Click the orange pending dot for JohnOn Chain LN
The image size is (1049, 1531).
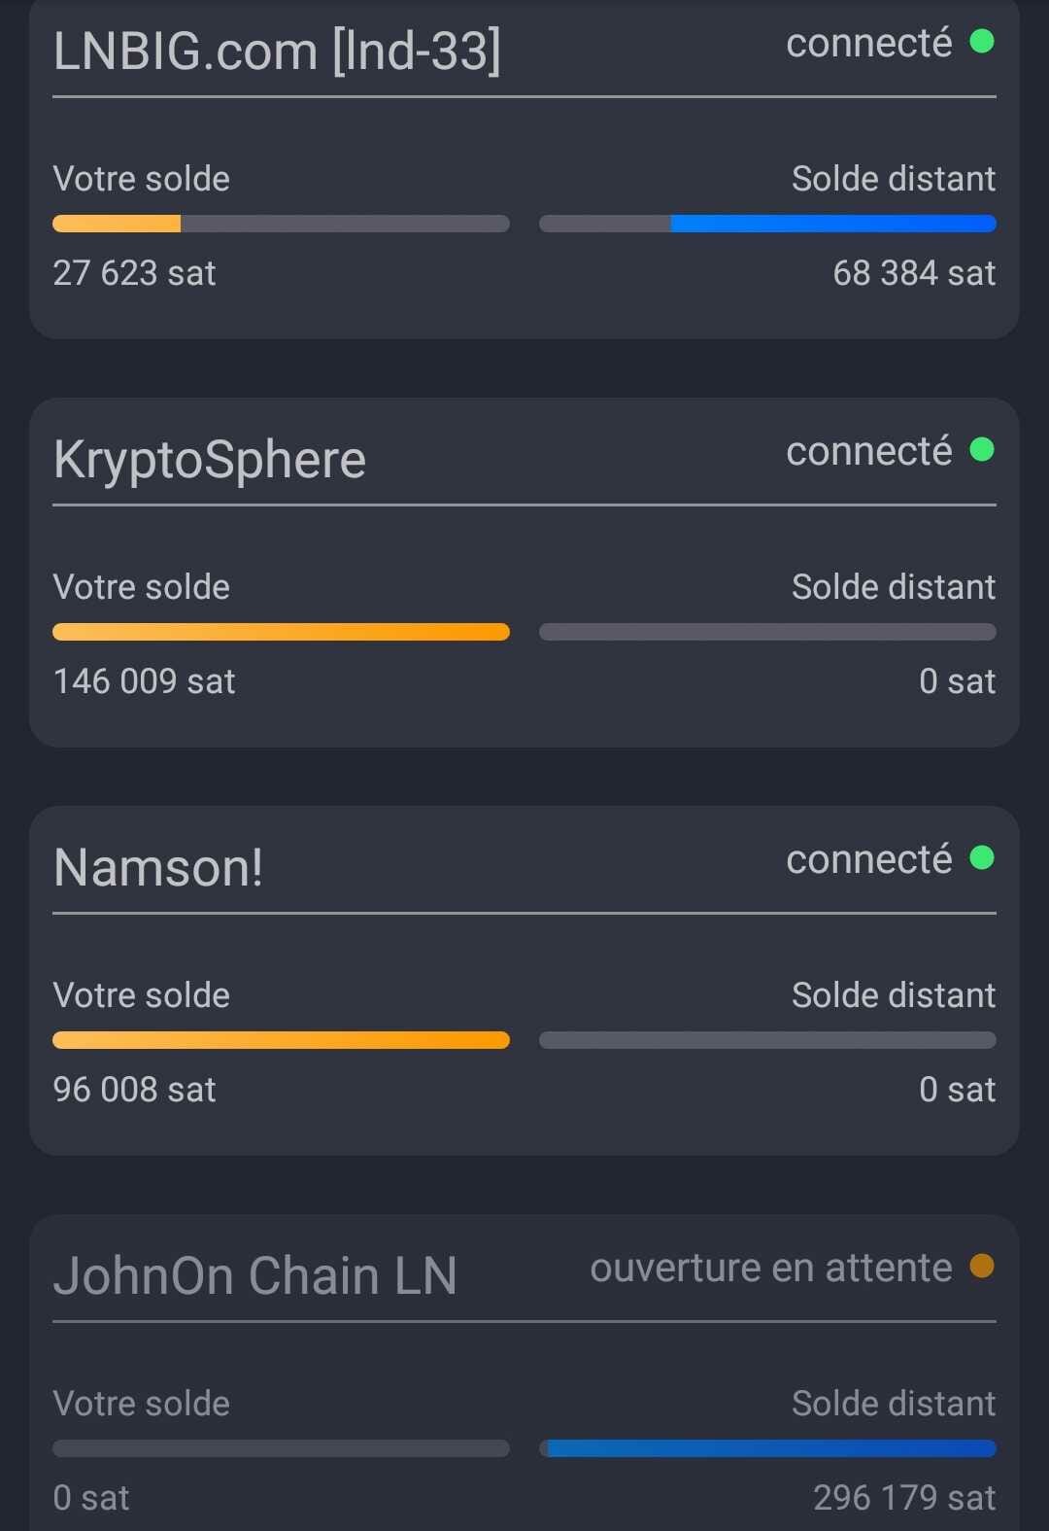click(982, 1267)
